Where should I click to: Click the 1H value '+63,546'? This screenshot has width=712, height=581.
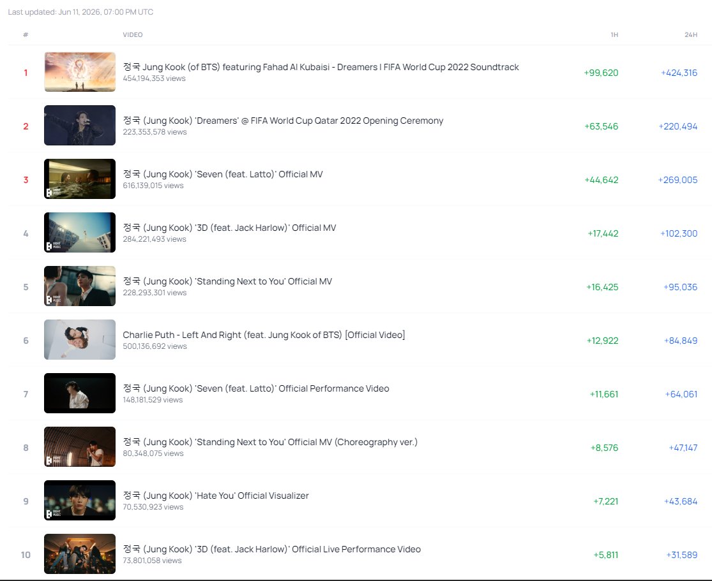coord(601,126)
